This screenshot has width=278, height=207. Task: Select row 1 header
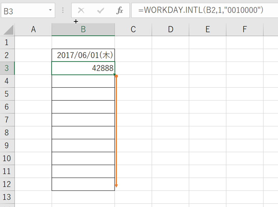(7, 43)
